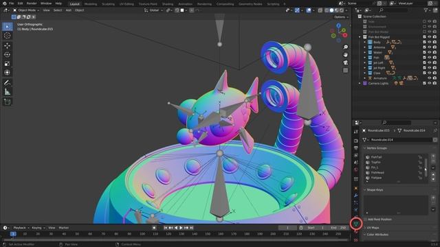Select the Transform tool
The height and width of the screenshot is (247, 440).
click(x=8, y=73)
